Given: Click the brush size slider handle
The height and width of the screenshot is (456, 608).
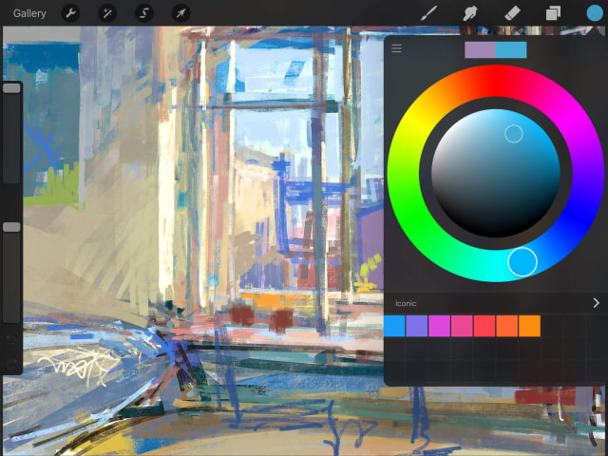Looking at the screenshot, I should (11, 88).
